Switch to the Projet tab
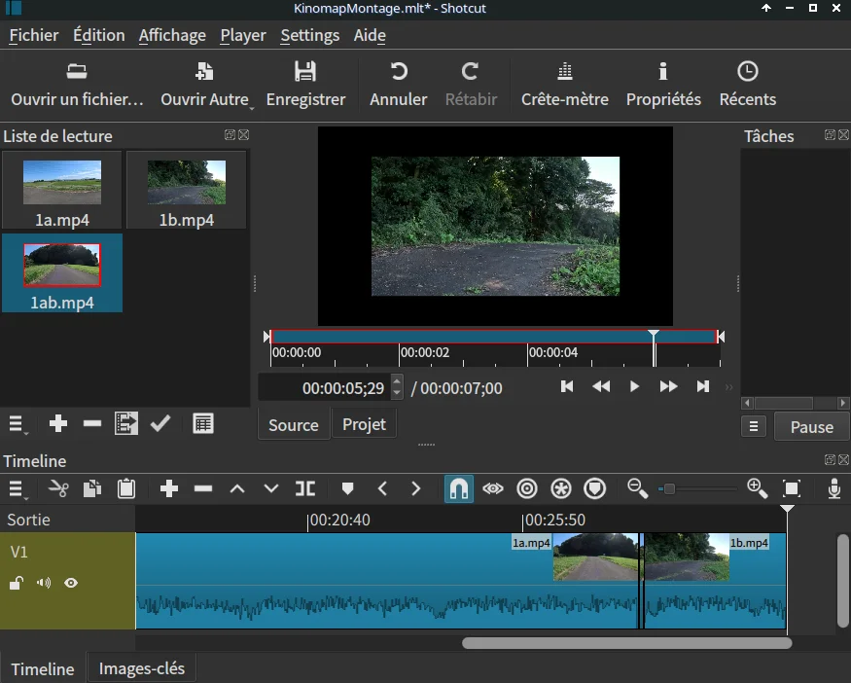 [x=364, y=424]
